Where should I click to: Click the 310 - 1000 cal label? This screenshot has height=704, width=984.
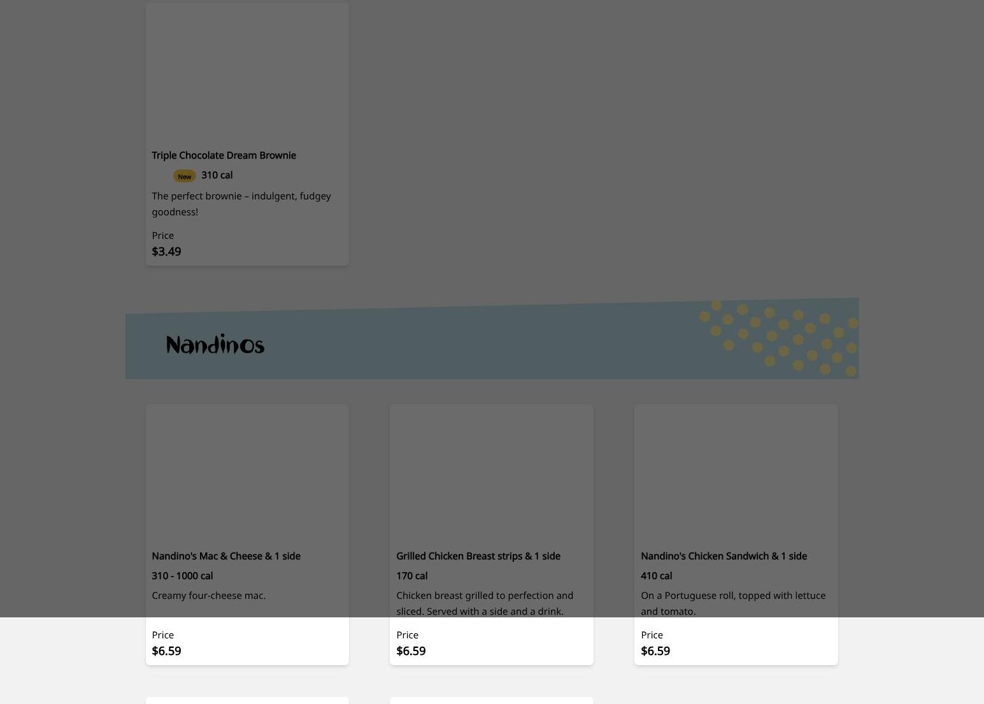pos(182,575)
